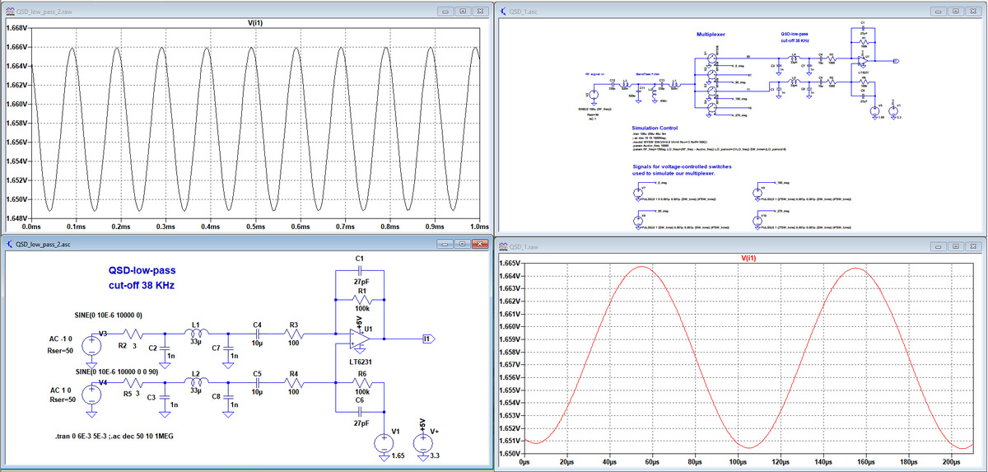The image size is (988, 472).
Task: Maximize the QSD_1.raw plot window
Action: (958, 245)
